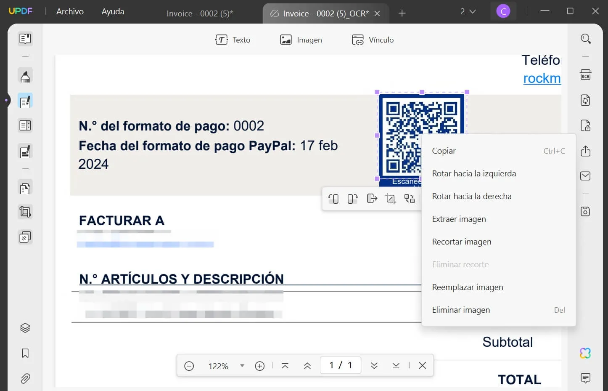
Task: Open the Reader mode icon in left sidebar
Action: click(25, 39)
